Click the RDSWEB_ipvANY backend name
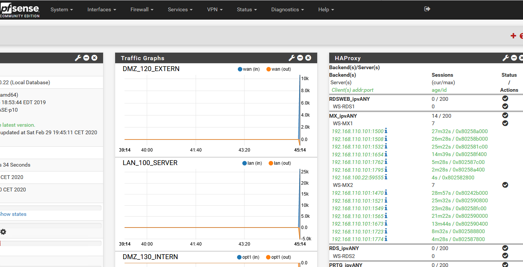Viewport: 523px width, 267px height. pos(350,99)
